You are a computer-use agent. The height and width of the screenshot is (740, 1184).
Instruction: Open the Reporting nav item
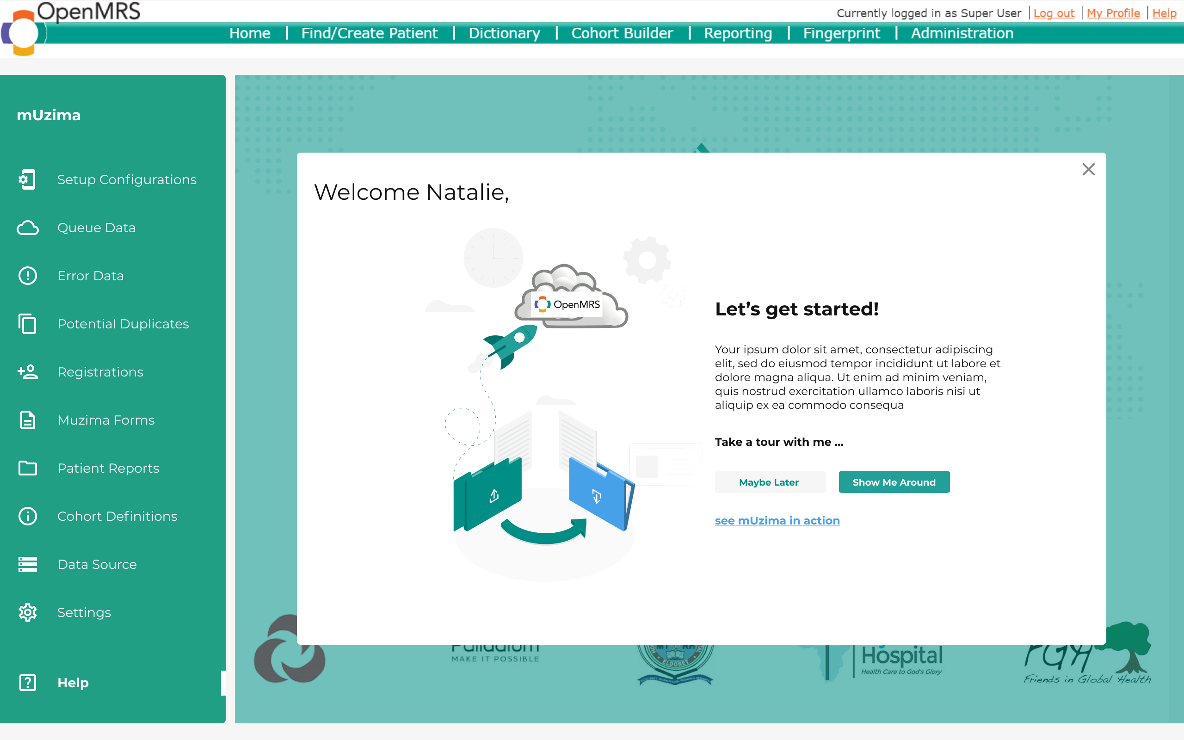coord(738,33)
